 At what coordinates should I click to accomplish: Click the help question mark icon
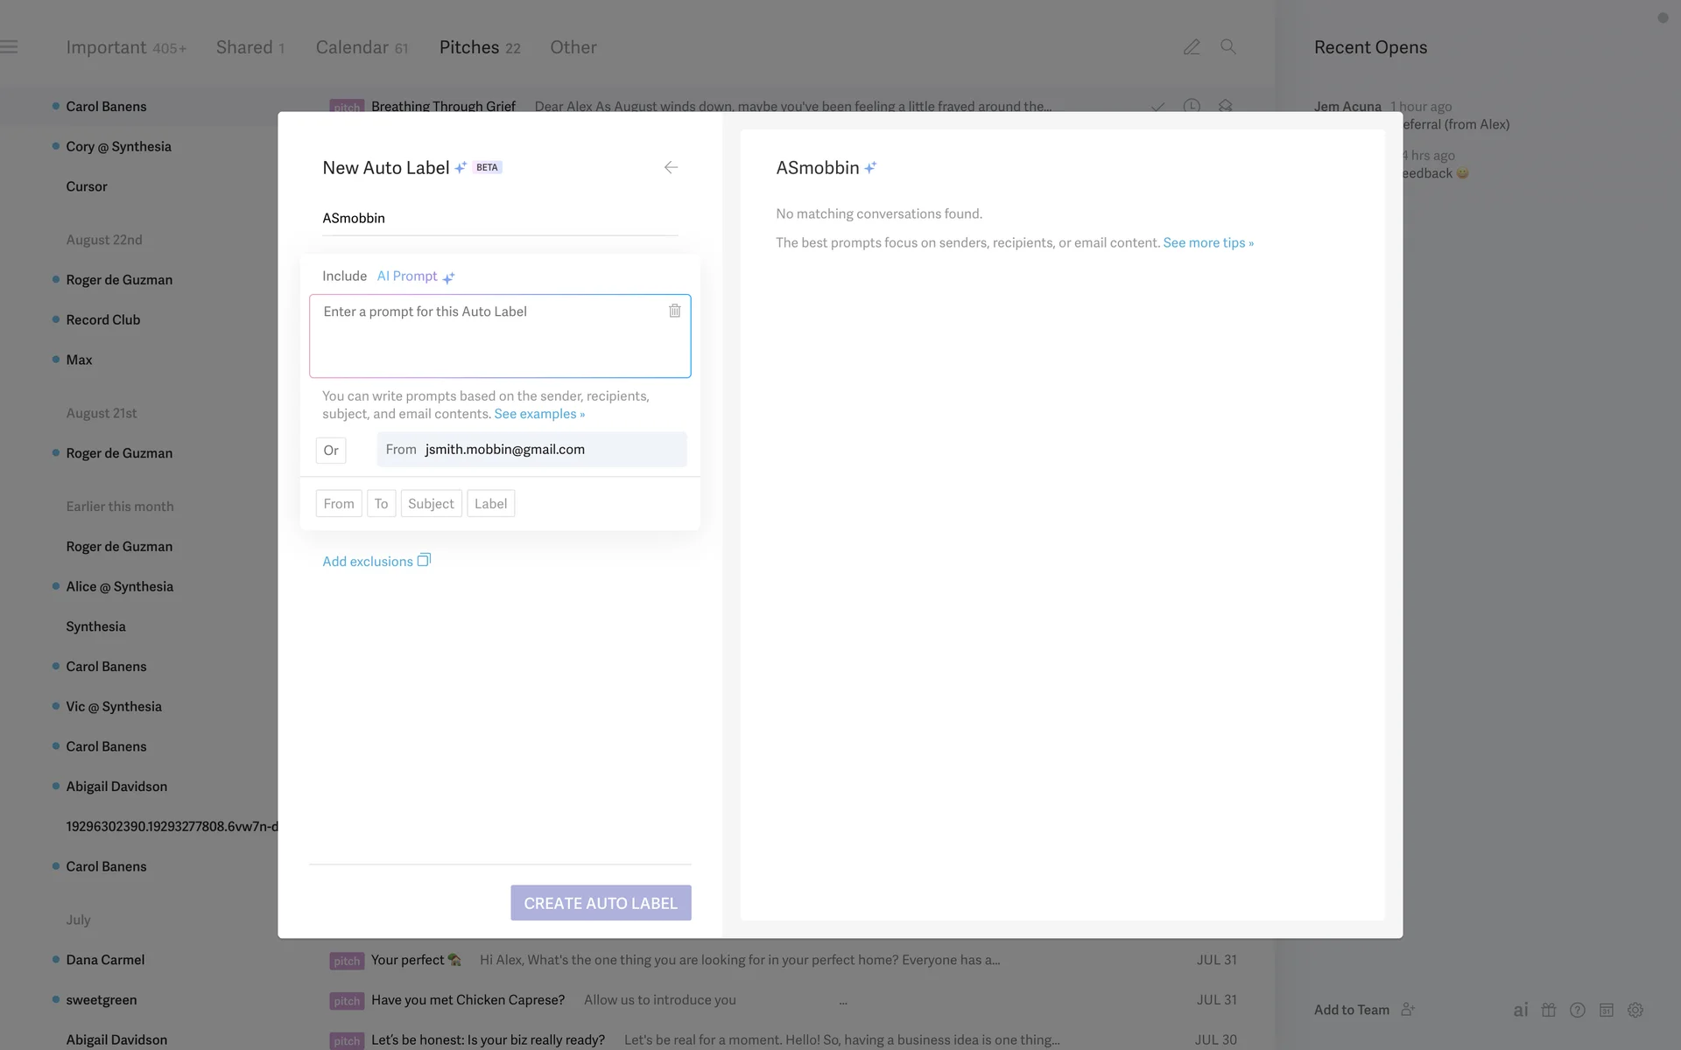[1578, 1010]
